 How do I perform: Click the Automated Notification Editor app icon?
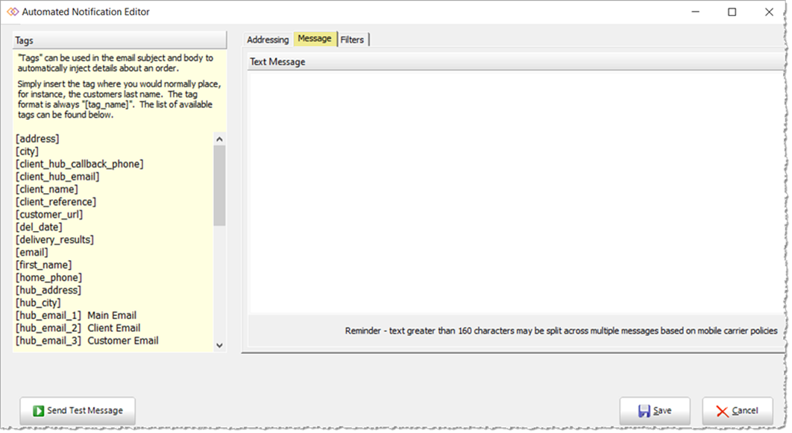click(x=13, y=12)
